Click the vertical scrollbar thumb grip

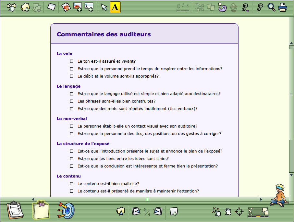click(x=291, y=94)
